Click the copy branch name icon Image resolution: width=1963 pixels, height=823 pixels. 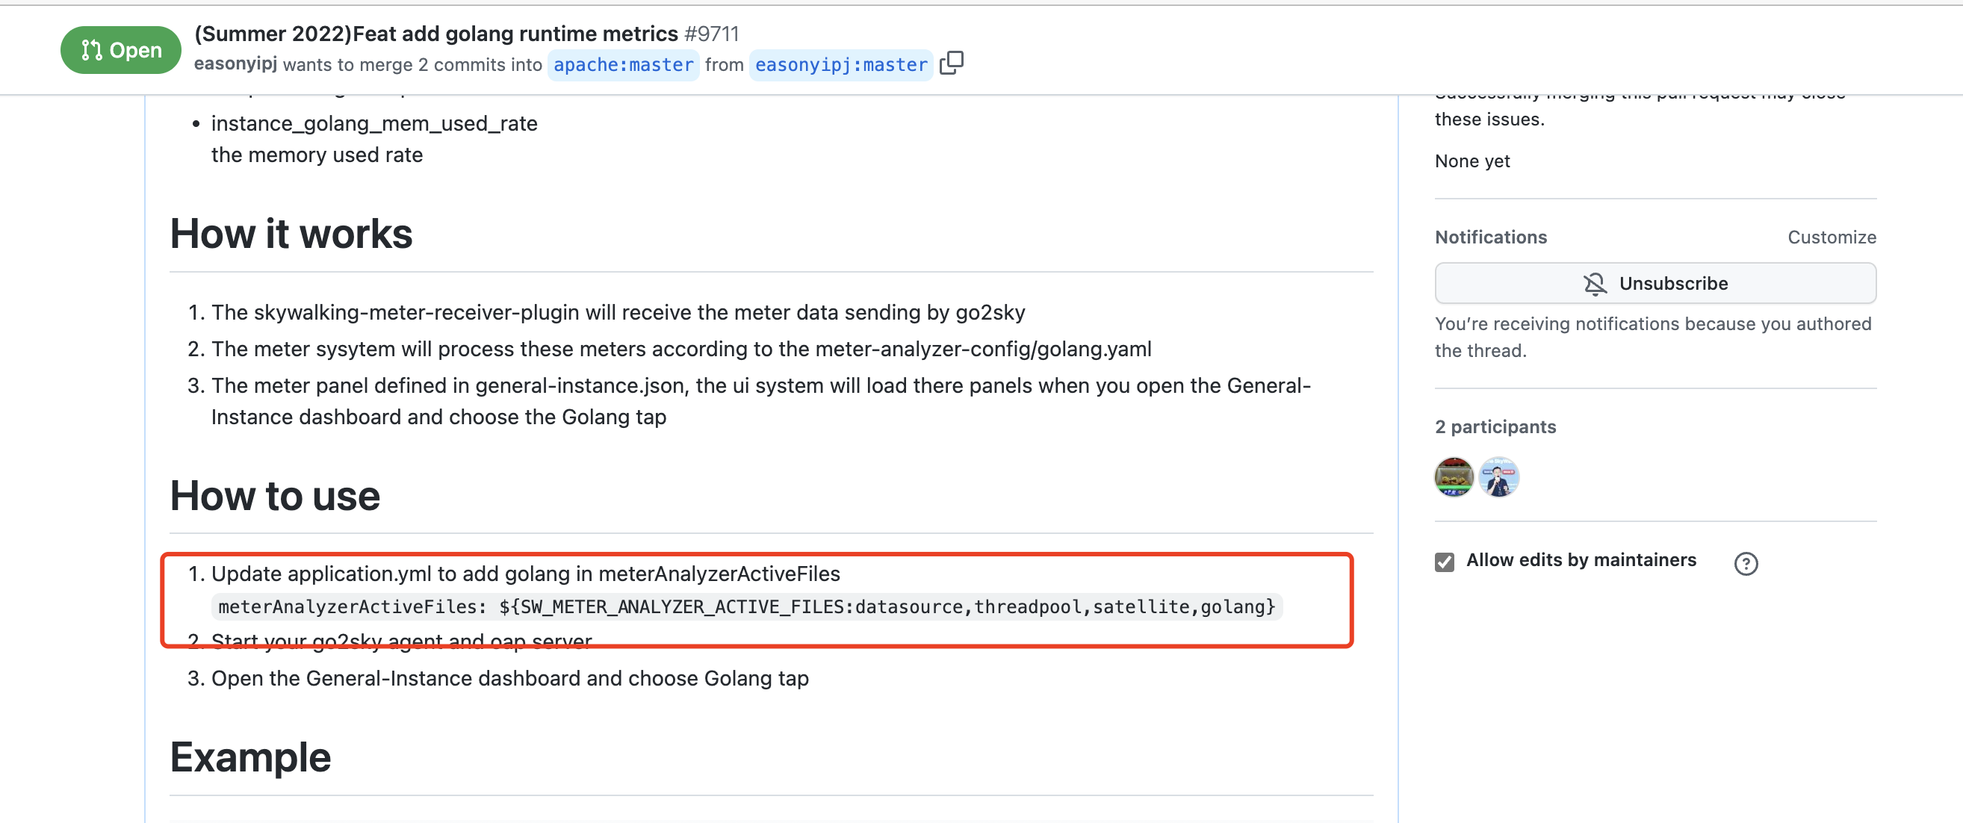pyautogui.click(x=951, y=63)
